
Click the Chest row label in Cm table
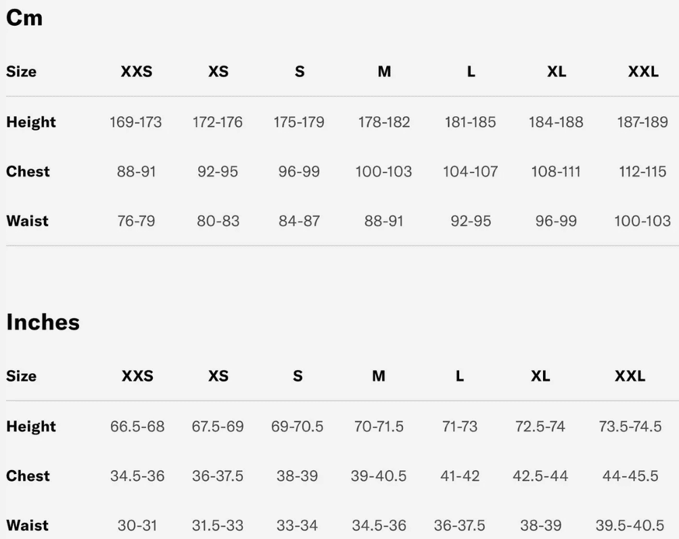click(28, 172)
